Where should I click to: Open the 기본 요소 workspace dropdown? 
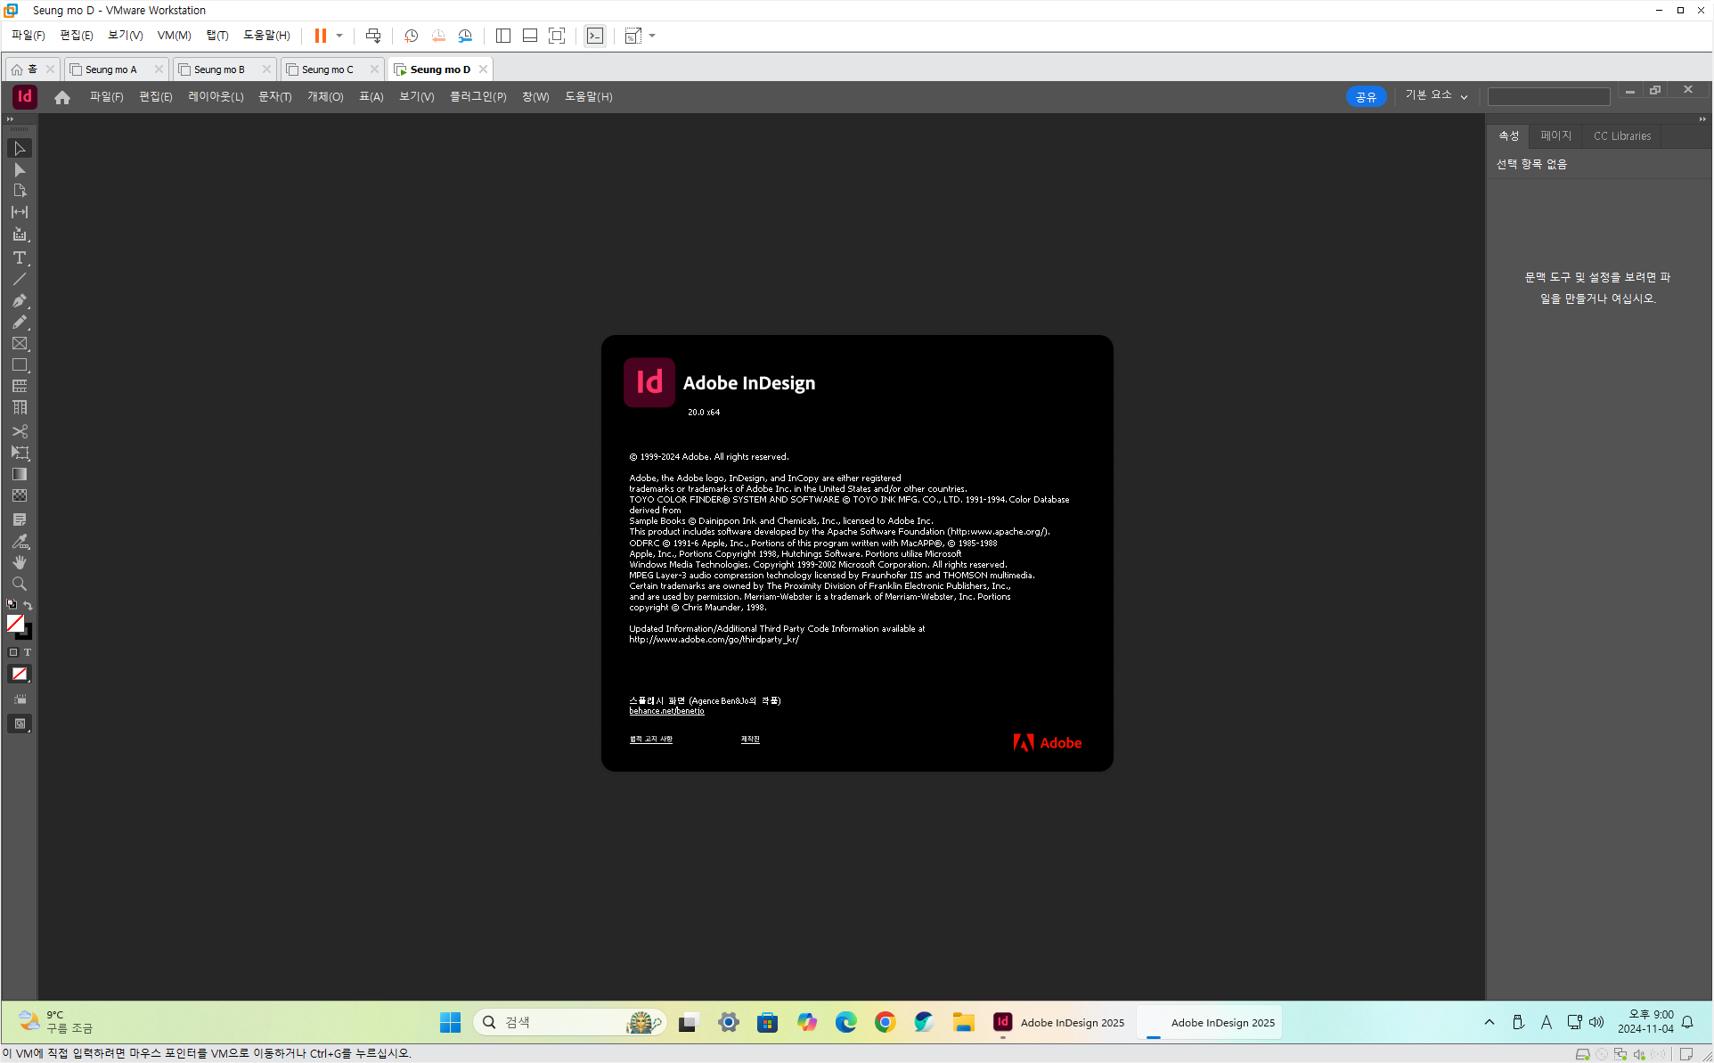[1436, 96]
